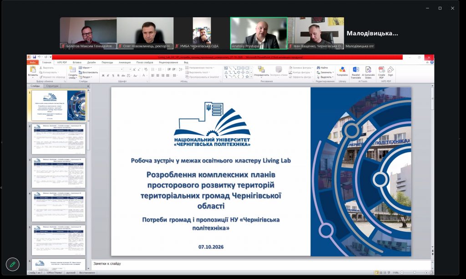Select the Болотов Максим video tile
466x279 pixels.
88,33
